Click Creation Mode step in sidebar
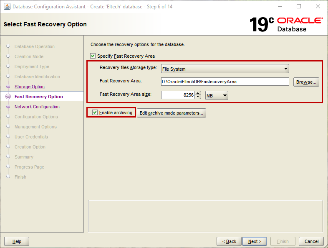328x248 pixels. click(29, 56)
